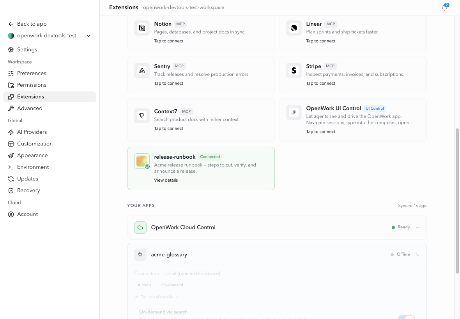Navigate to Appearance settings
The width and height of the screenshot is (460, 319).
point(50,156)
